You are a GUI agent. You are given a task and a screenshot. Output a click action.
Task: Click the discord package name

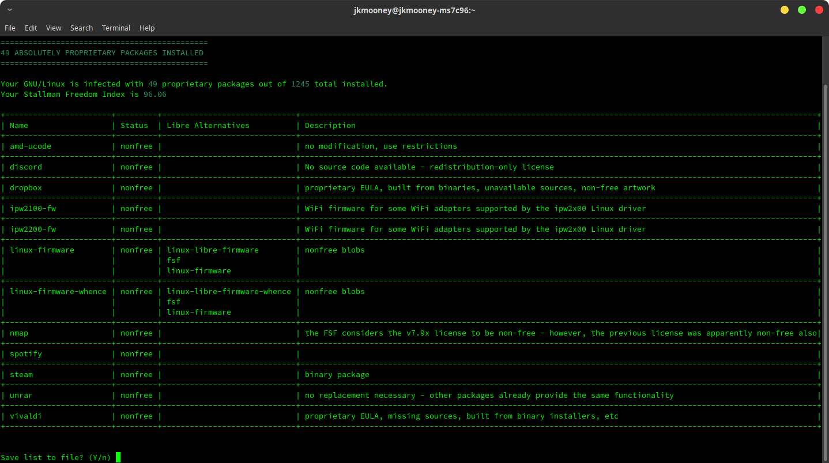(26, 167)
